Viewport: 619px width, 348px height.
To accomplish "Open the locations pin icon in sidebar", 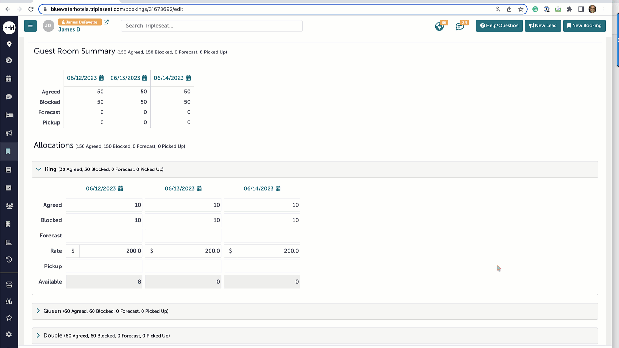I will click(9, 44).
